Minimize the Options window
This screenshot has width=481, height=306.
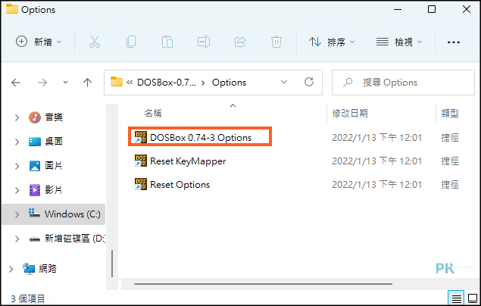click(x=398, y=10)
